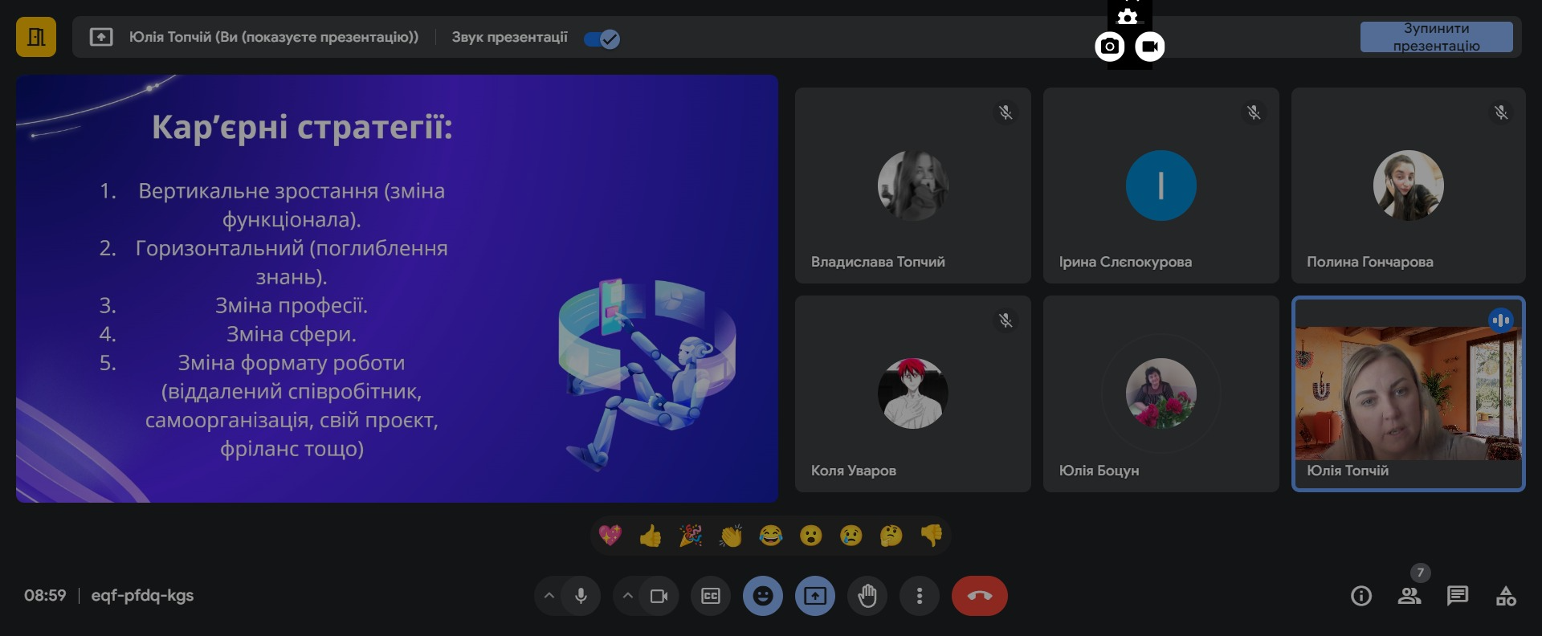Click the red leave call button

tap(979, 596)
